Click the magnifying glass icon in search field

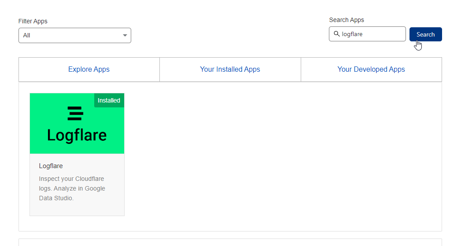(x=337, y=34)
